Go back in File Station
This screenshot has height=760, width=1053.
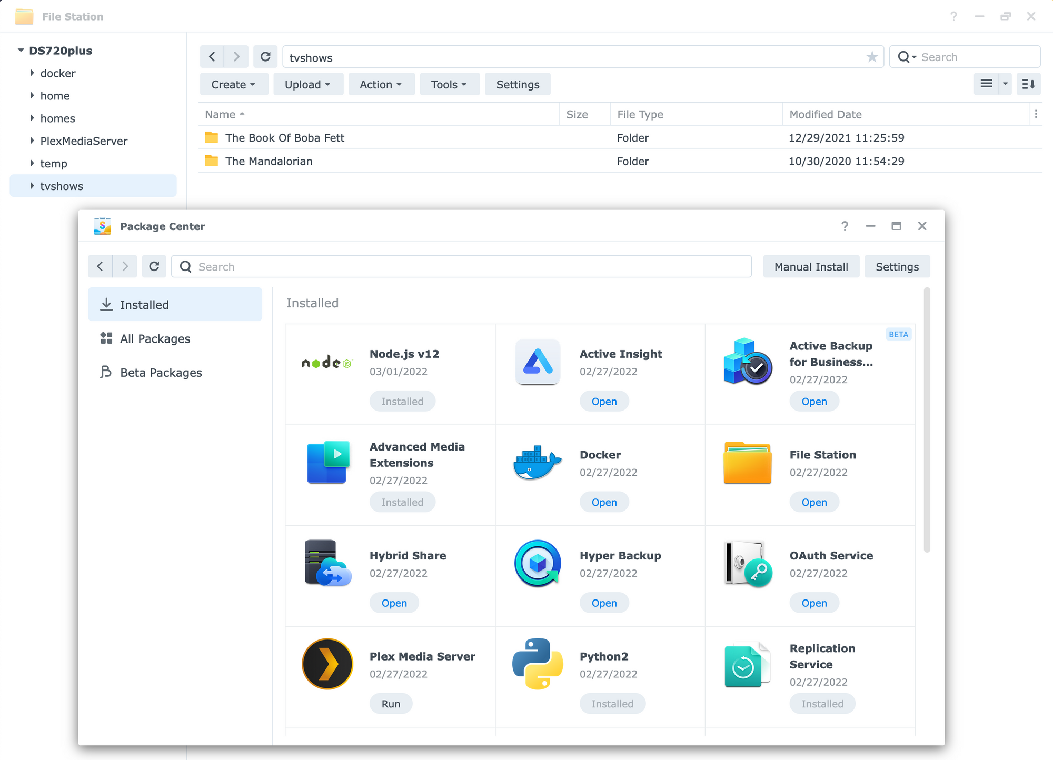[x=212, y=56]
